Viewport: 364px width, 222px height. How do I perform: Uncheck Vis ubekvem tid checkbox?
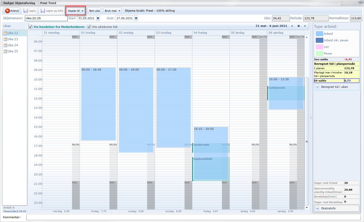pos(89,27)
